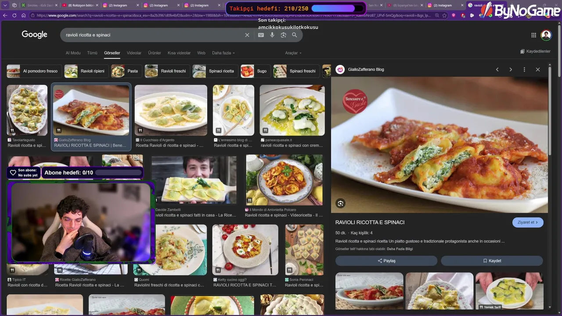Filter by Ravioli freschi chip

166,71
